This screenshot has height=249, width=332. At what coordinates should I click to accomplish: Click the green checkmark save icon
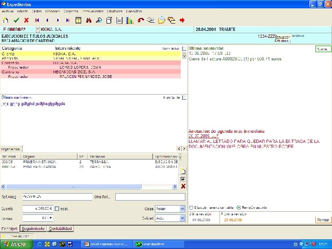coord(16,20)
